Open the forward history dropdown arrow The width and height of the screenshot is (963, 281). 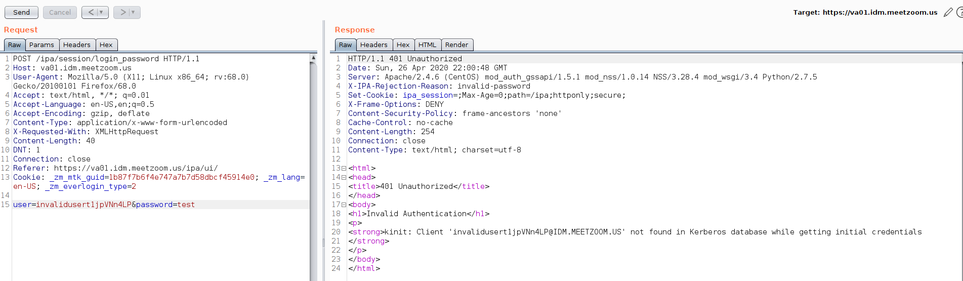tap(134, 12)
